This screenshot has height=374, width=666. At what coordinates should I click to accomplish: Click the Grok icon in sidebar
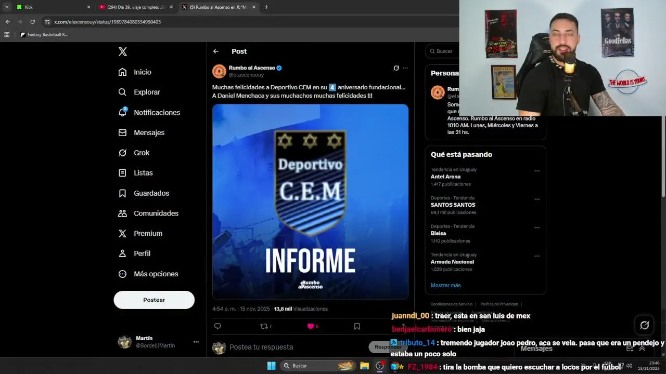tap(122, 153)
